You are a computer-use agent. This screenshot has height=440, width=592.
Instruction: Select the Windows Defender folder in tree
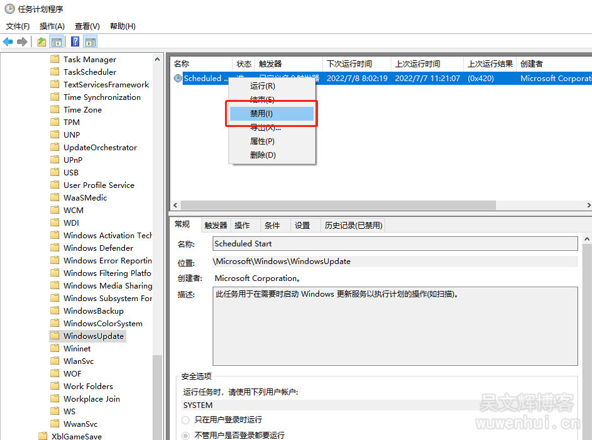[98, 248]
